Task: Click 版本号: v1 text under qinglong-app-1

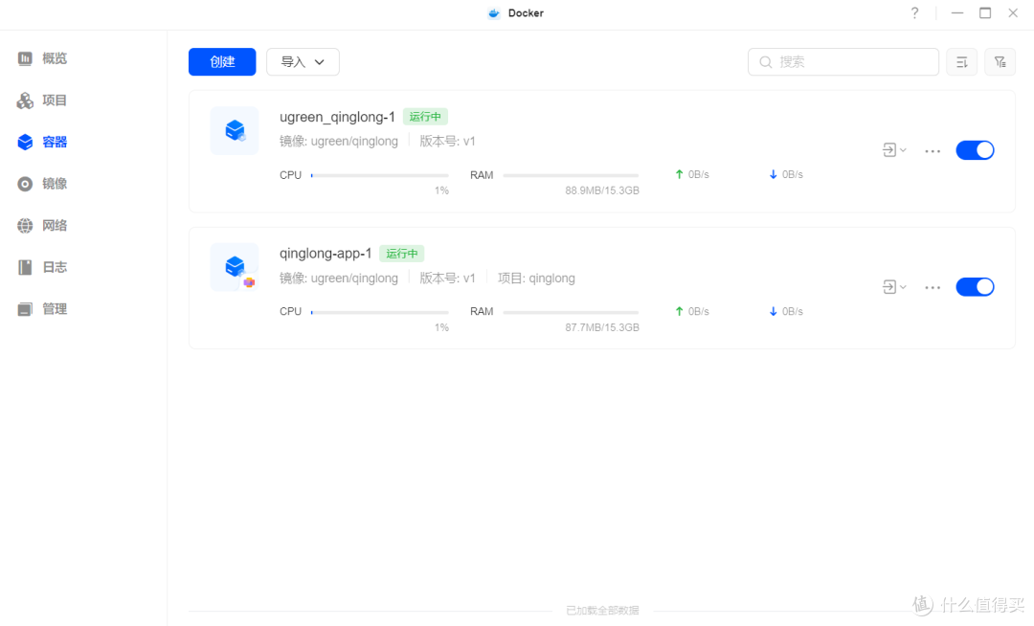Action: click(447, 279)
